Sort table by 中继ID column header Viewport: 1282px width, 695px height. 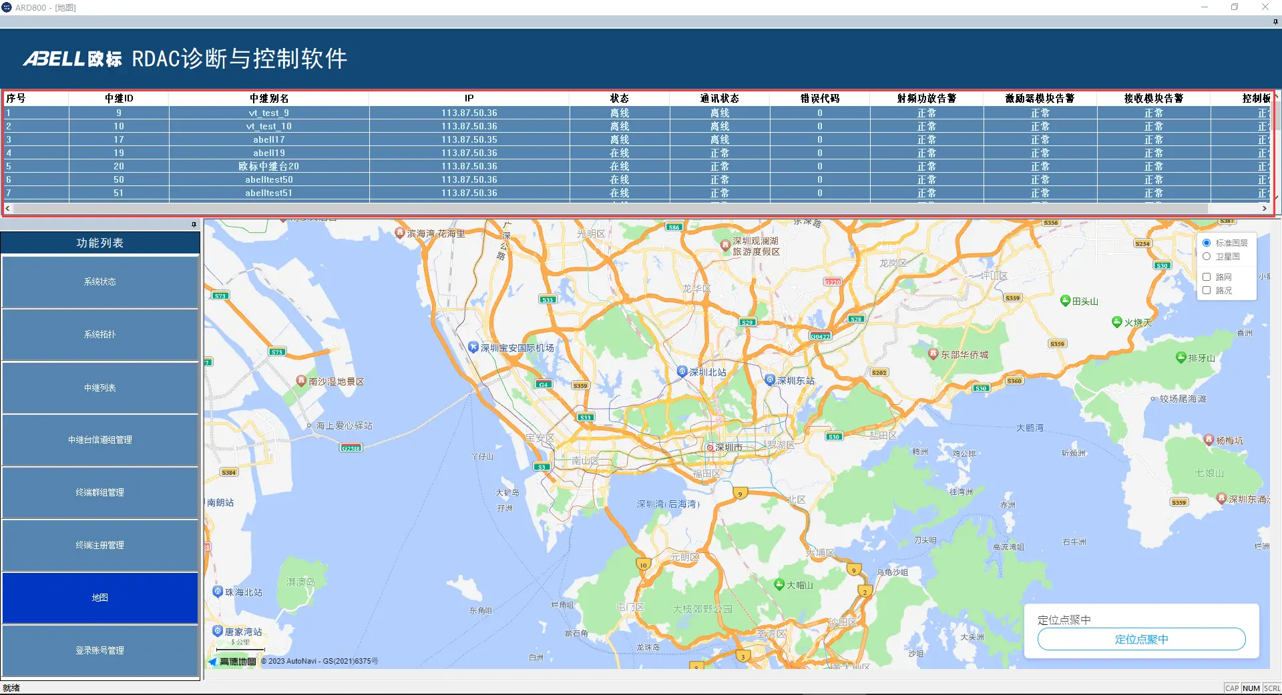119,98
